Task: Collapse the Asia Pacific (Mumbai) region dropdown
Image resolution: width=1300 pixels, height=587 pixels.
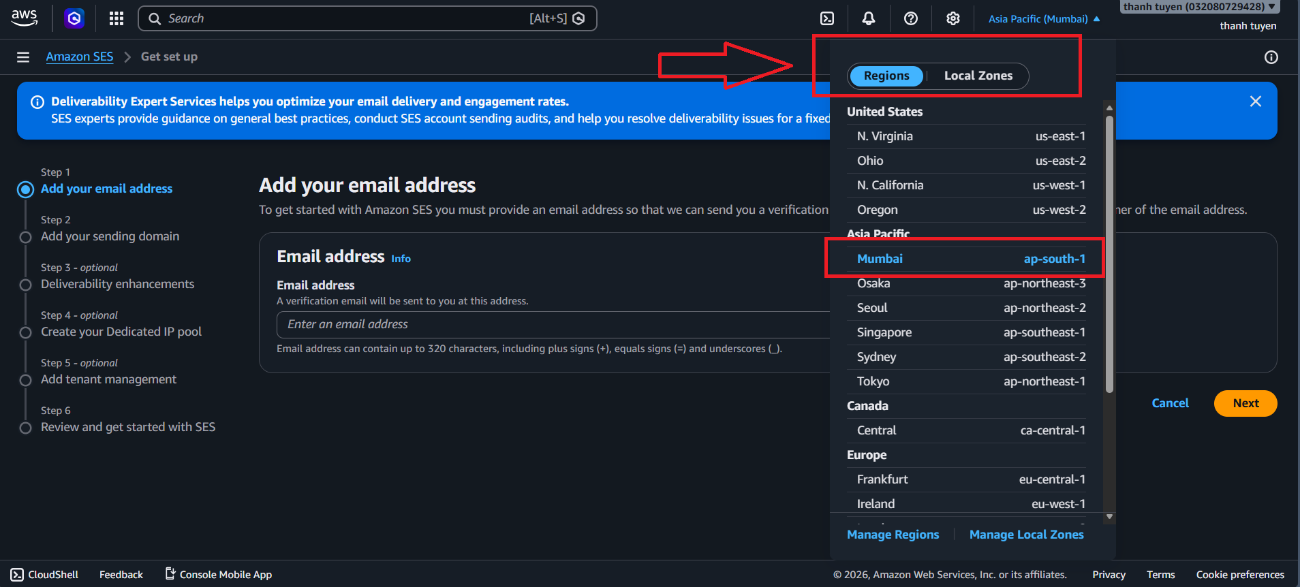Action: coord(1044,19)
